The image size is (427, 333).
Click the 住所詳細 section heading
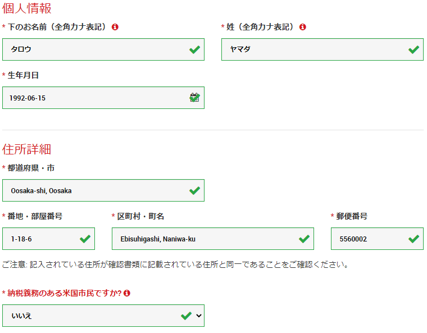coord(27,149)
